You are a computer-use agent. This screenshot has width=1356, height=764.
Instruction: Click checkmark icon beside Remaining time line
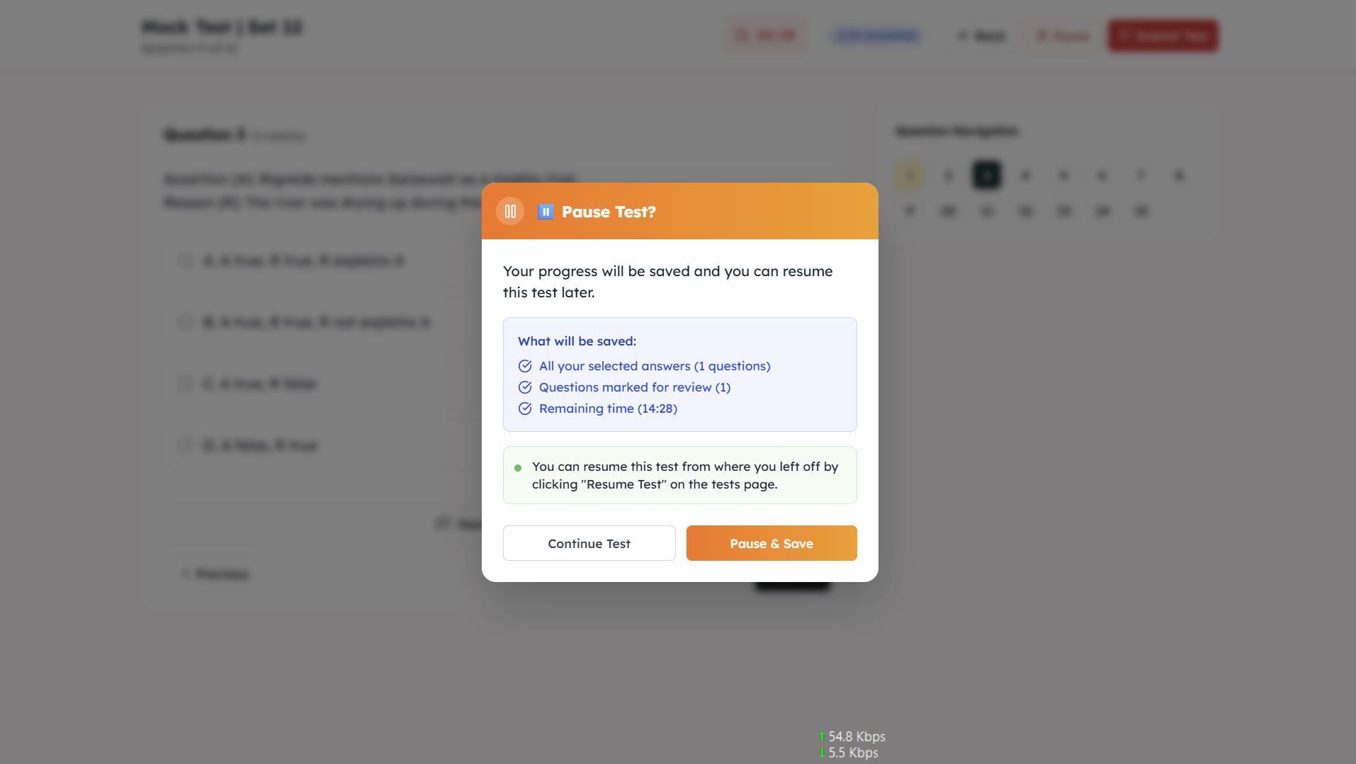pyautogui.click(x=525, y=409)
